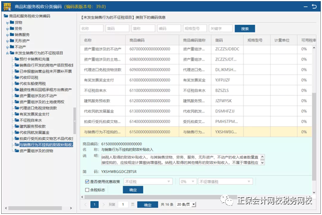Open the 不征税 policy dropdown
Screen dimensions: 322x215
(x=148, y=182)
